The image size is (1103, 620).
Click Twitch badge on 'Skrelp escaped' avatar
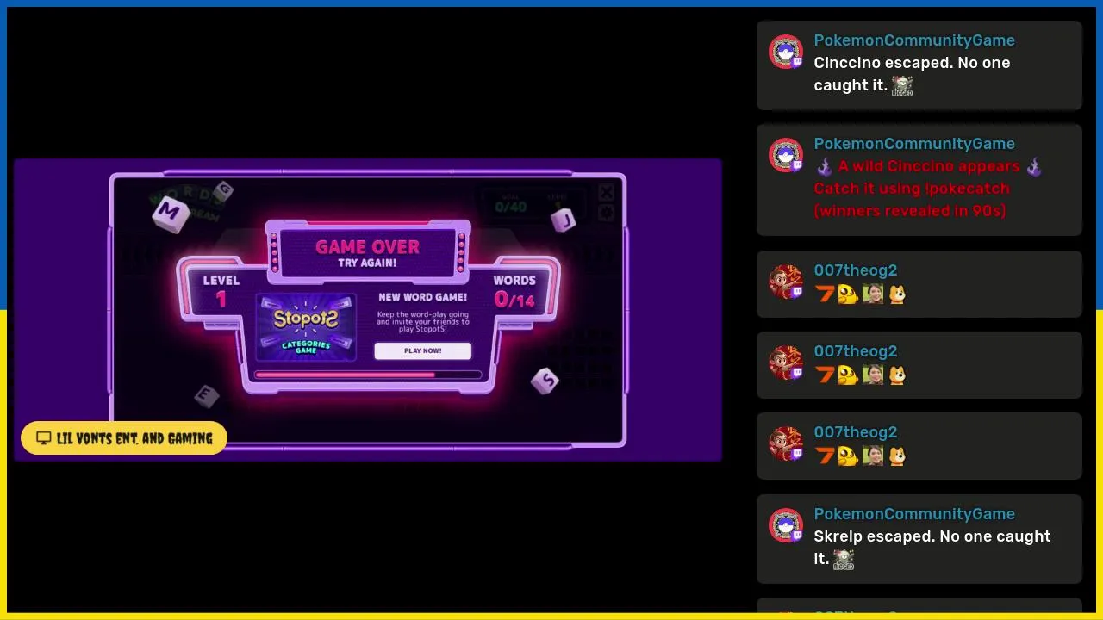coord(797,536)
